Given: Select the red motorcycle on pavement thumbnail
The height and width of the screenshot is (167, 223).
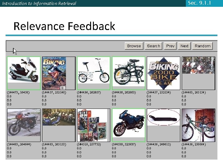Looking at the screenshot, I should (x=24, y=125).
